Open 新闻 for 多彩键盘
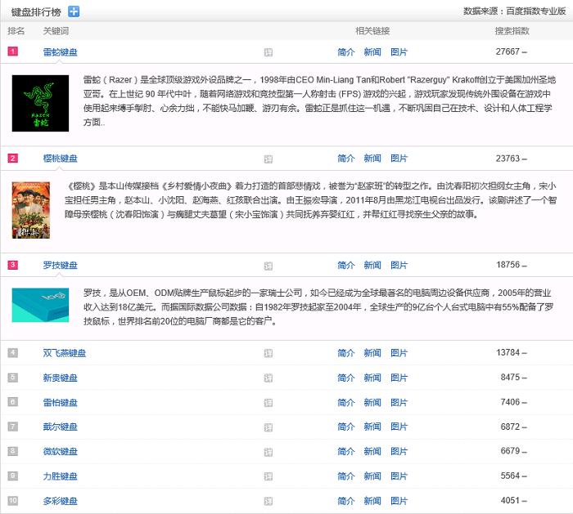Screen dimensions: 573x514 click(x=372, y=501)
